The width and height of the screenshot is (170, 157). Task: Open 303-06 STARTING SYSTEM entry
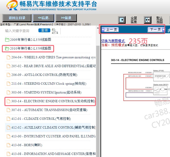pyautogui.click(x=46, y=92)
